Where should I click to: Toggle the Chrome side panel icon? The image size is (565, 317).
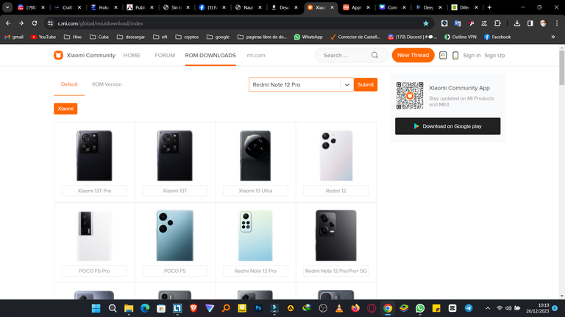[x=530, y=23]
